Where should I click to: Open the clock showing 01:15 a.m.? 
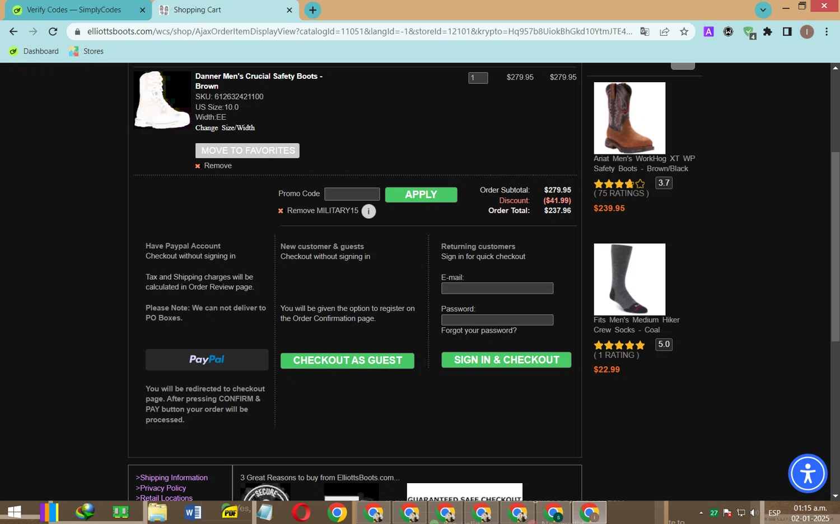tap(810, 513)
